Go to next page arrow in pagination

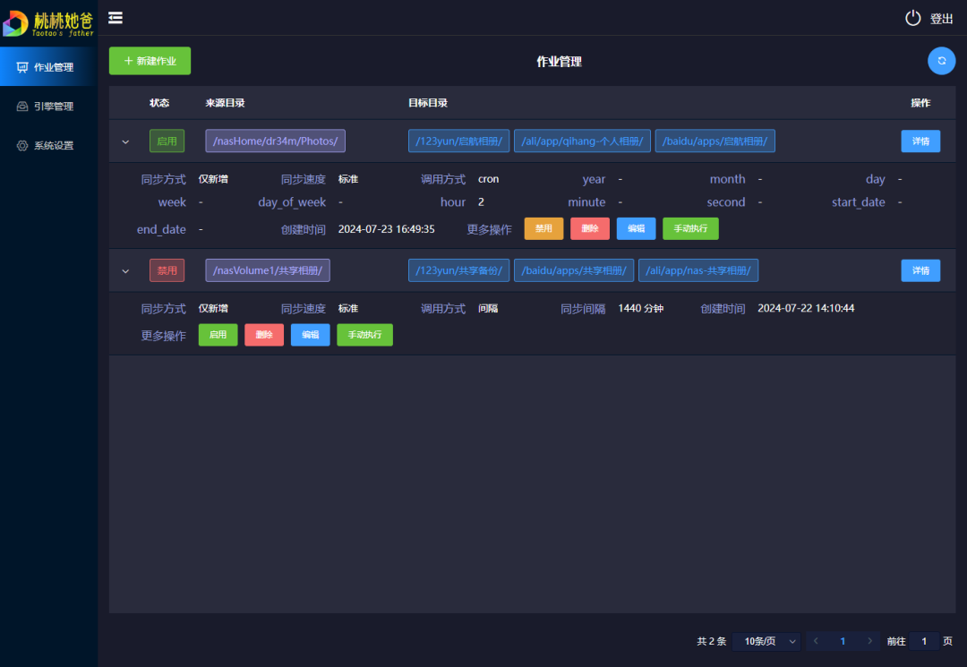click(869, 641)
